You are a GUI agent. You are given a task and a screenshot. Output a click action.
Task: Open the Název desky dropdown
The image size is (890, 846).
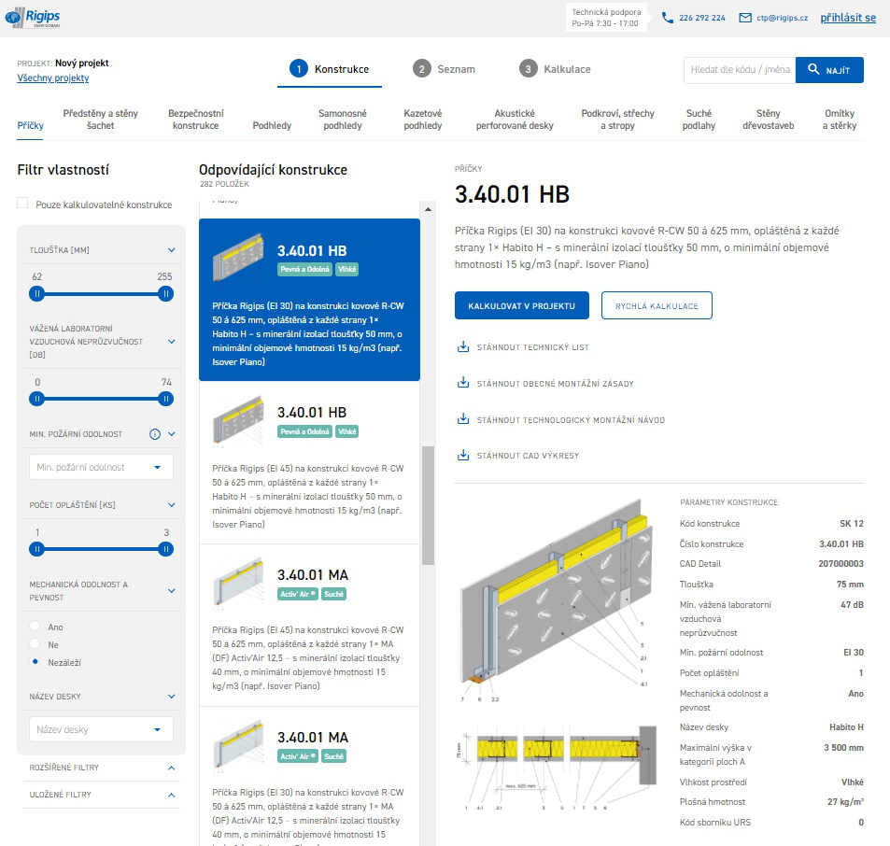[x=101, y=729]
